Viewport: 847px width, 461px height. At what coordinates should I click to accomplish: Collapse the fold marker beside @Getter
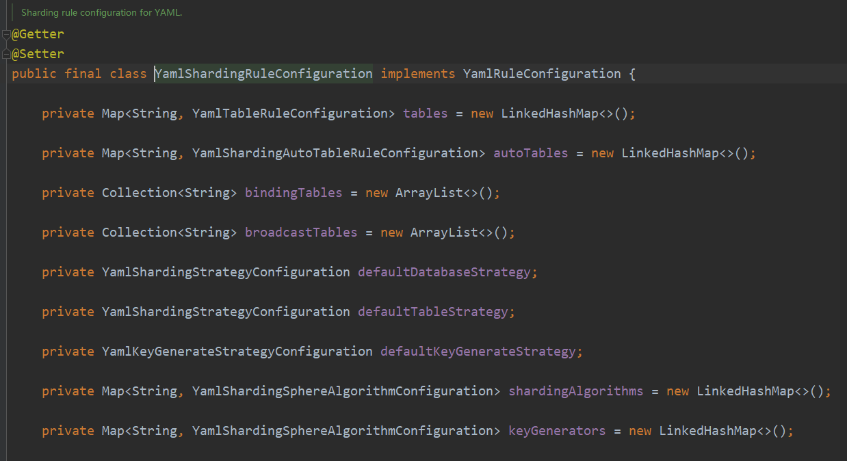tap(6, 34)
